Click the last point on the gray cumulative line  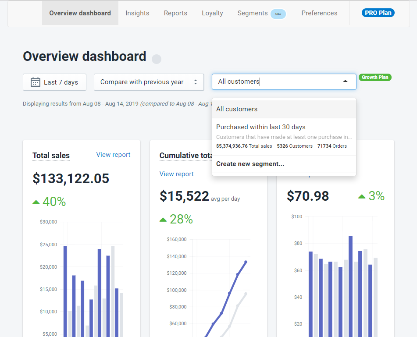coord(246,294)
